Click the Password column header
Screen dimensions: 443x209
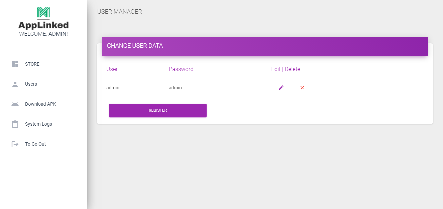pyautogui.click(x=181, y=69)
